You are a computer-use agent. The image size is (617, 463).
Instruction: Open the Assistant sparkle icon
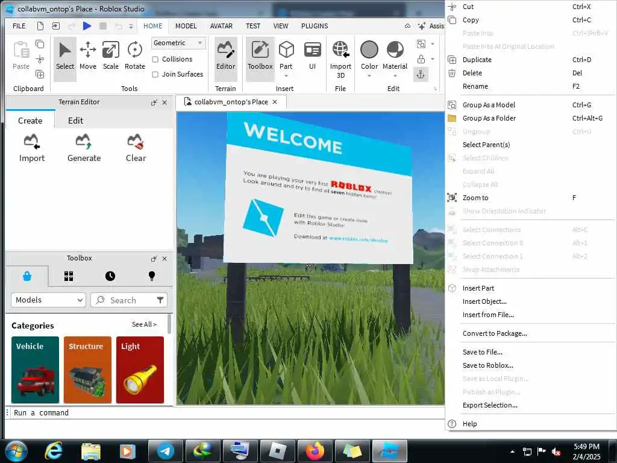point(422,26)
